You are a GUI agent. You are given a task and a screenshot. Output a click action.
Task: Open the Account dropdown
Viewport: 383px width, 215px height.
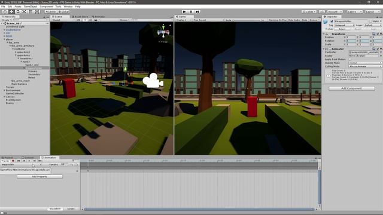coord(335,11)
